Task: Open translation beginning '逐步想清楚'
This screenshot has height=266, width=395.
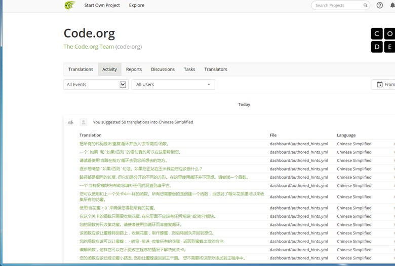Action: pos(141,169)
